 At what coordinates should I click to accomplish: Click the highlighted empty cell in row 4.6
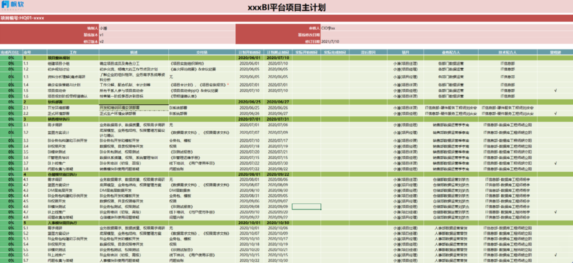click(x=306, y=206)
